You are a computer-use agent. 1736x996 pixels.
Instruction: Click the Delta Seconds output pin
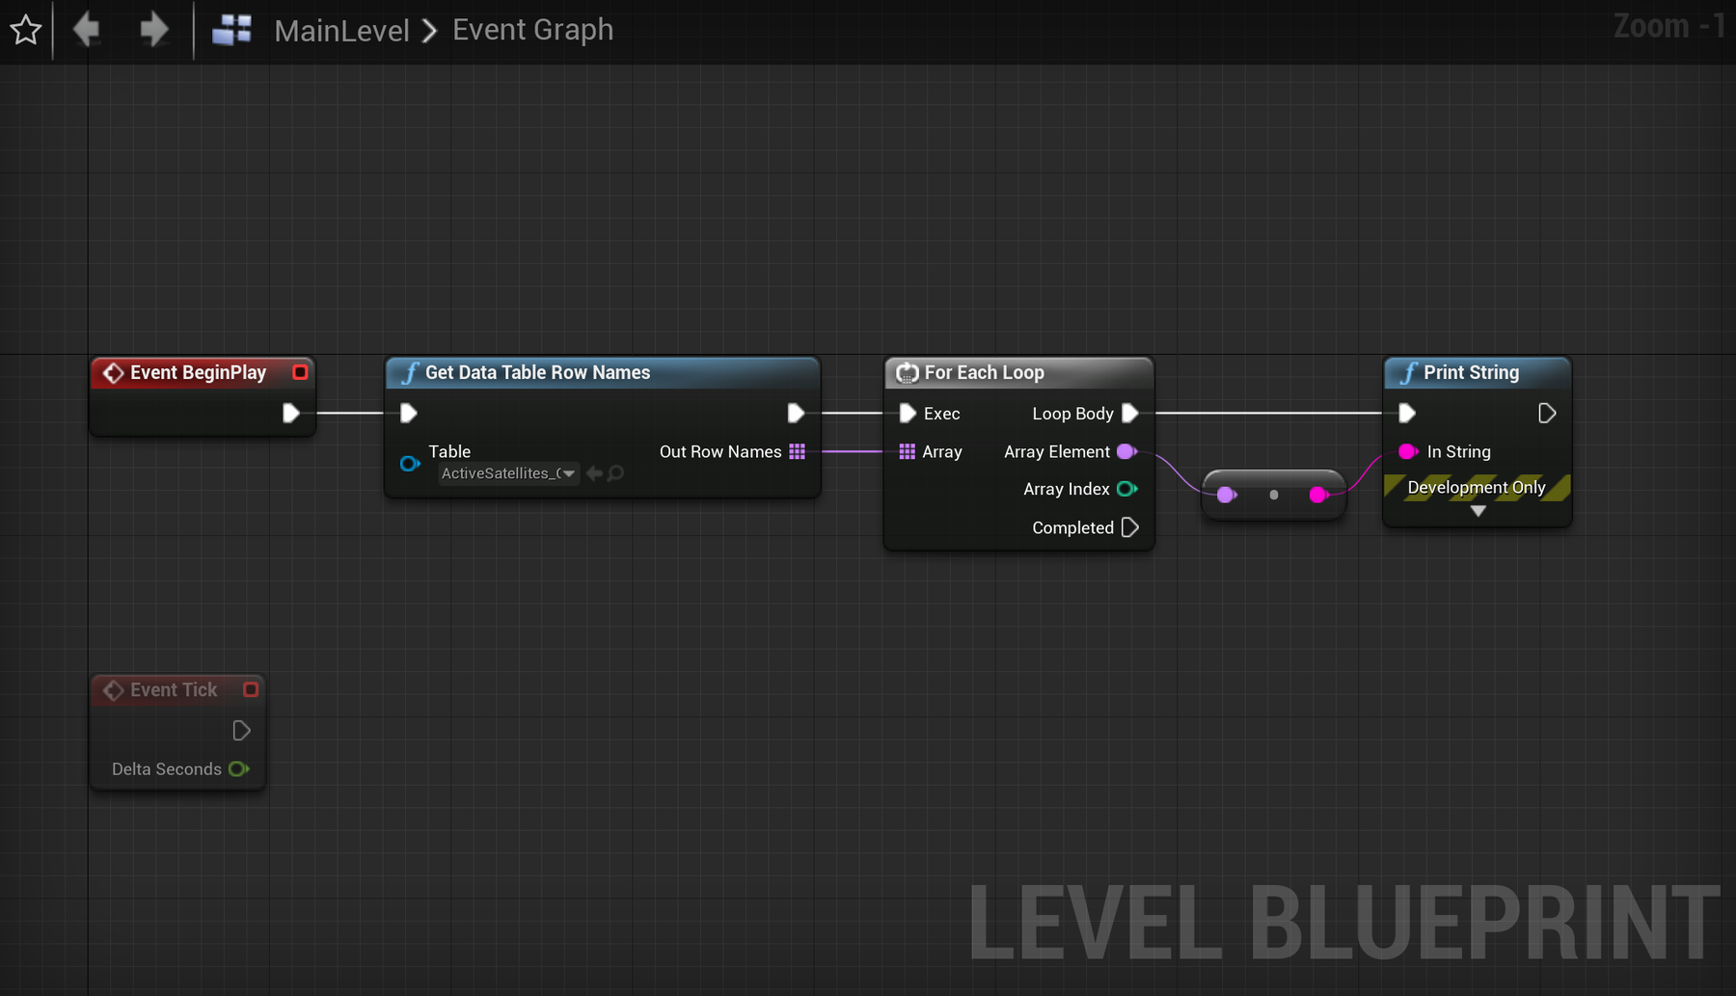pos(238,768)
